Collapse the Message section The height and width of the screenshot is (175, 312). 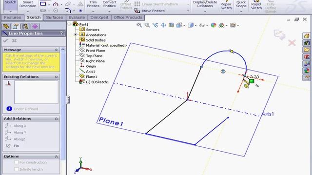(56, 50)
